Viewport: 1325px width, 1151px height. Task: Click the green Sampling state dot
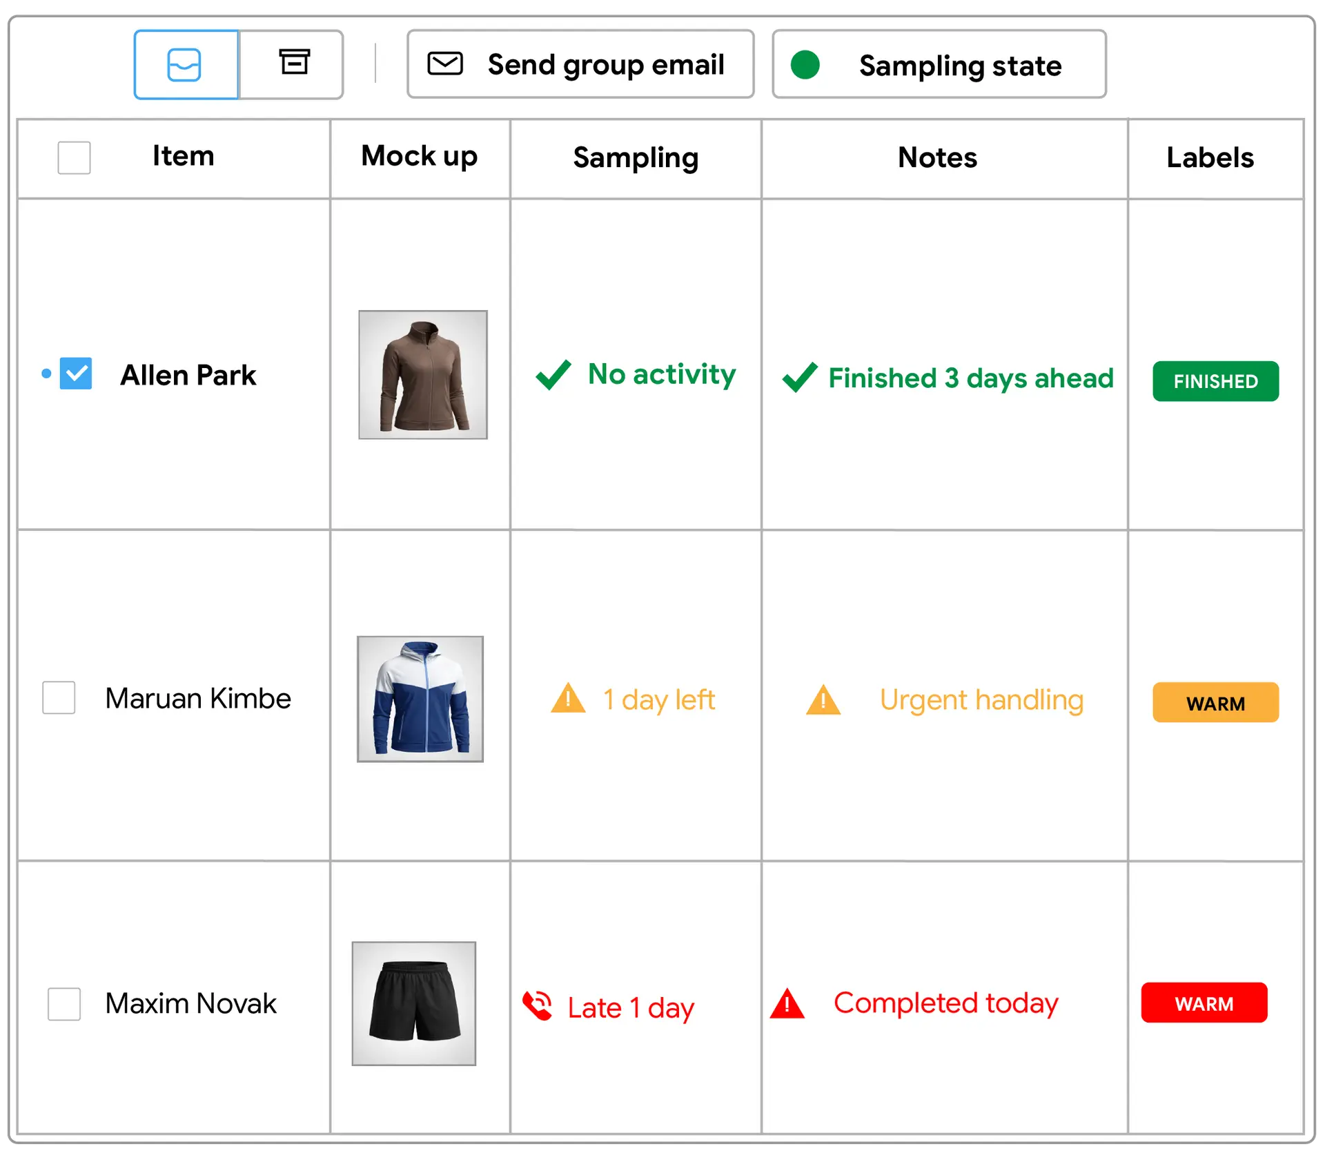[805, 65]
